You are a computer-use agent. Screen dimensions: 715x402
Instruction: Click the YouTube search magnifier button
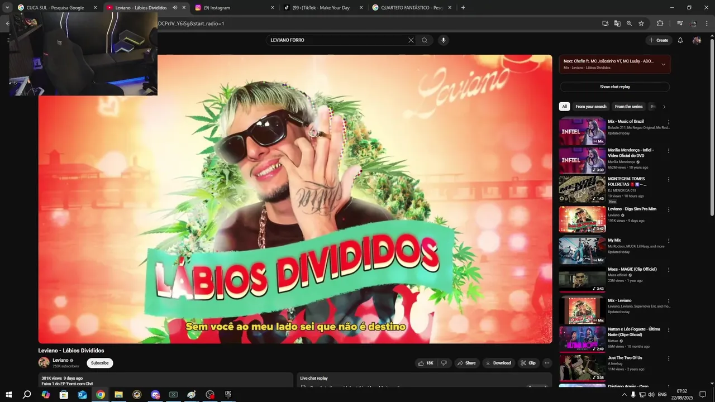tap(425, 40)
